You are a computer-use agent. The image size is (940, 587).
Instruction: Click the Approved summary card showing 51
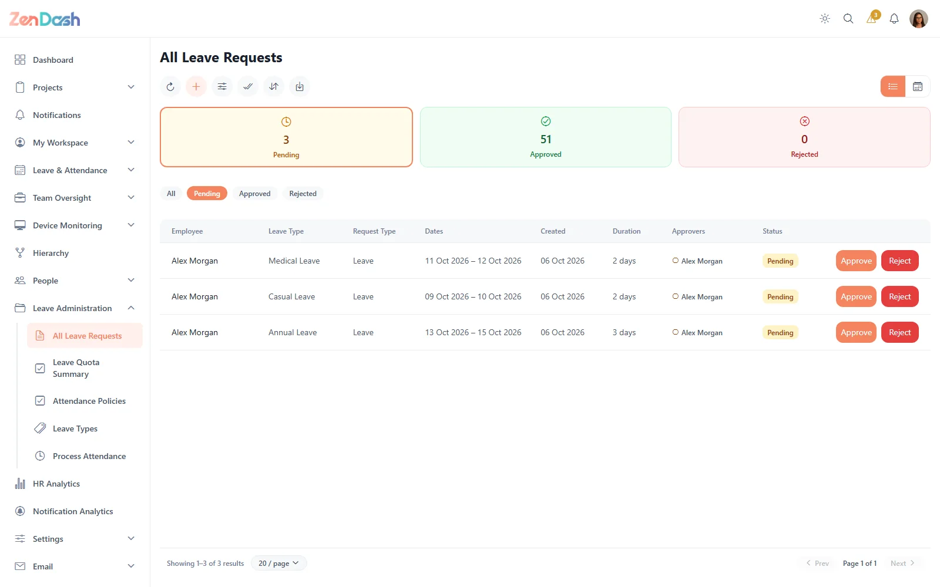tap(546, 137)
